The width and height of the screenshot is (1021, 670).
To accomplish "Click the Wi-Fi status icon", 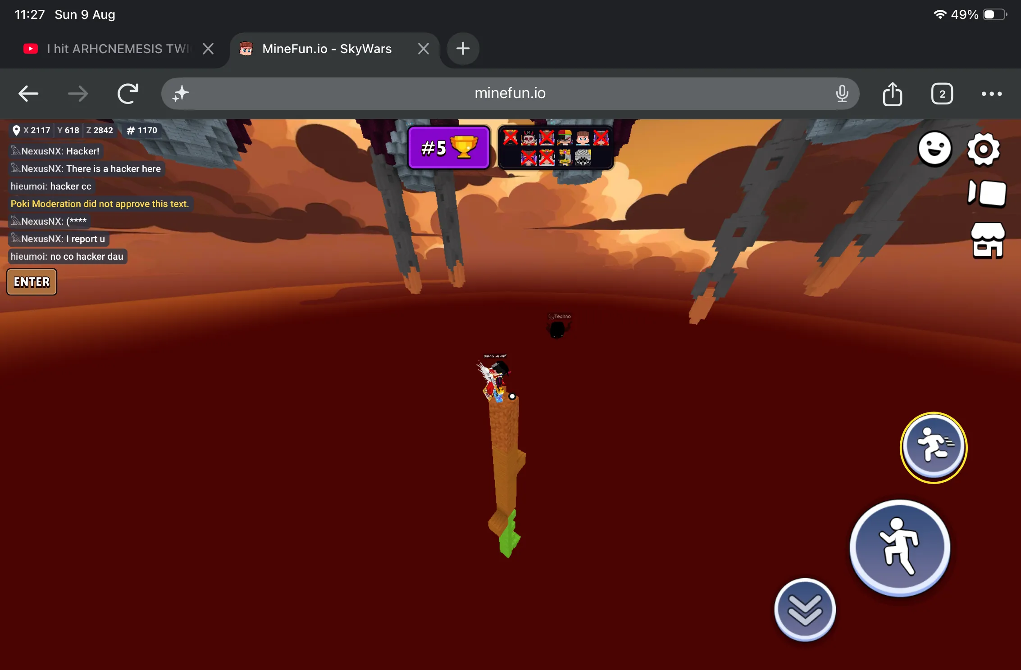I will click(x=939, y=14).
